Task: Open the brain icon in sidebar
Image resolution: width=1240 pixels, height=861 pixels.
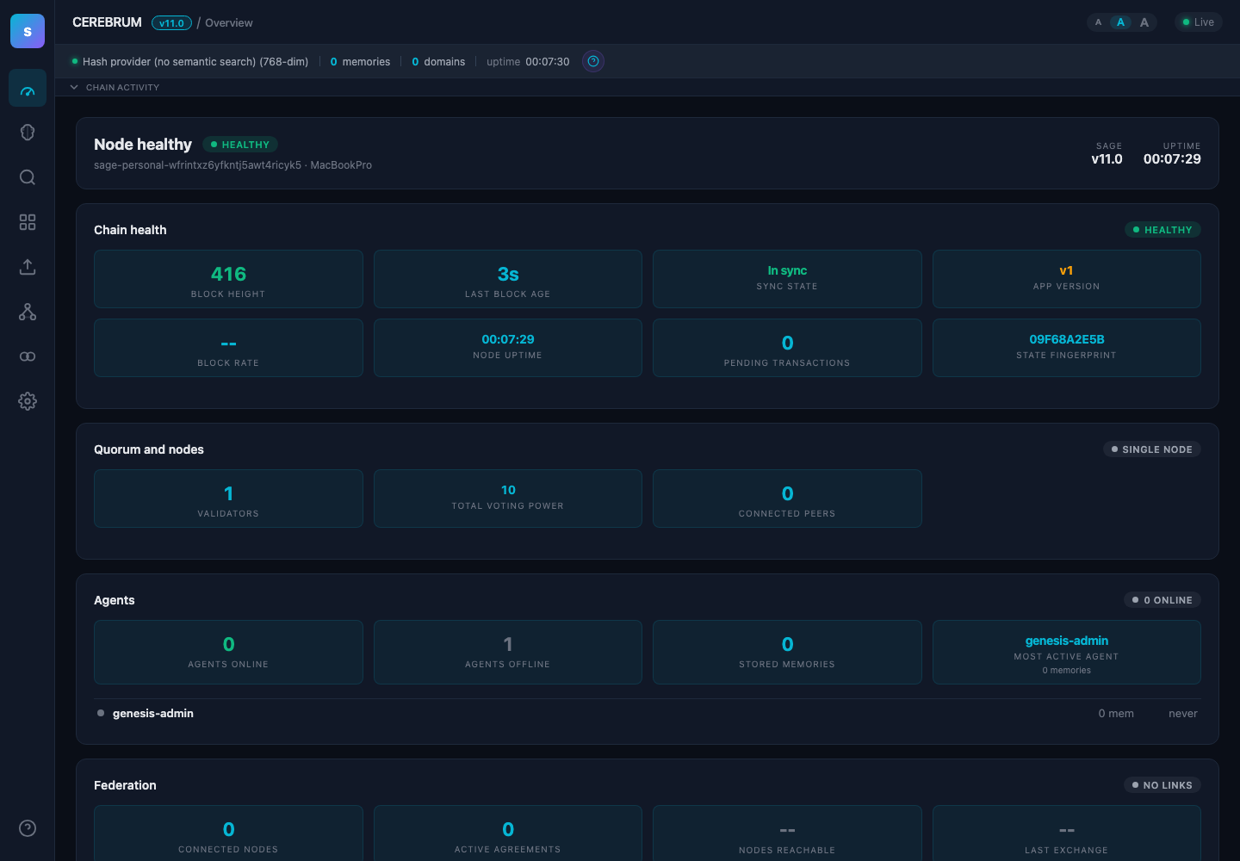Action: click(28, 133)
